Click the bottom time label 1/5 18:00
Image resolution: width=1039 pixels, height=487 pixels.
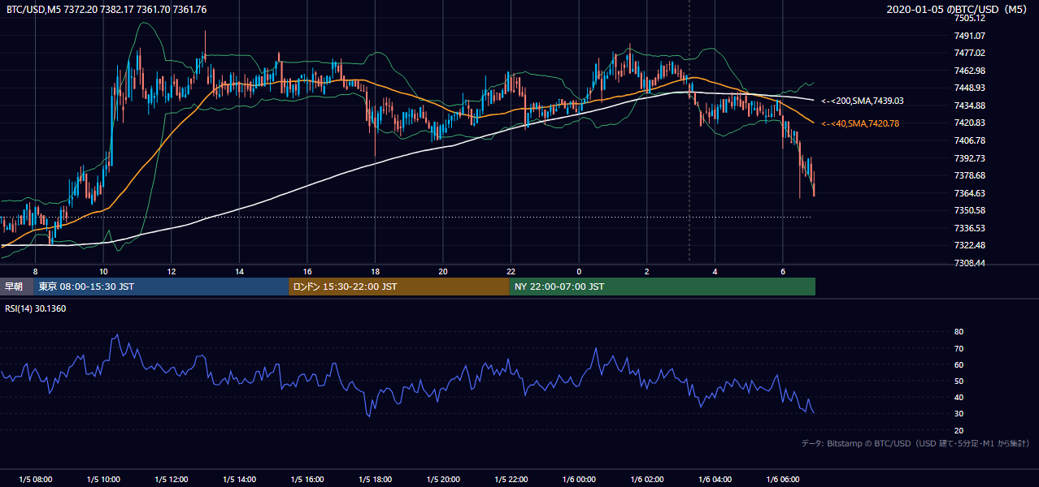point(375,480)
